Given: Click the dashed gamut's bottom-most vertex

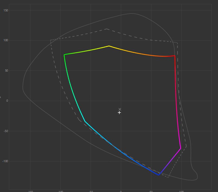Looking at the screenshot, I should point(168,177).
